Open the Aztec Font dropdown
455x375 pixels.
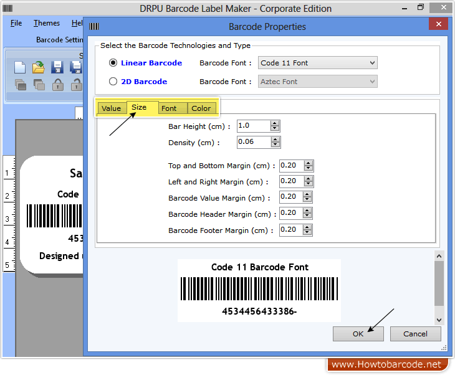317,82
